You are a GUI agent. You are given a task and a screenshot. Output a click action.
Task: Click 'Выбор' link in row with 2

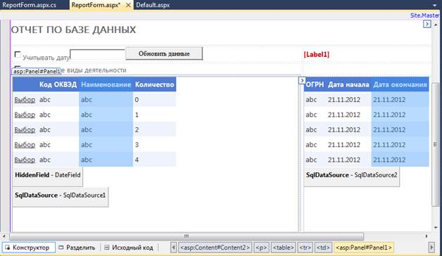(x=25, y=130)
